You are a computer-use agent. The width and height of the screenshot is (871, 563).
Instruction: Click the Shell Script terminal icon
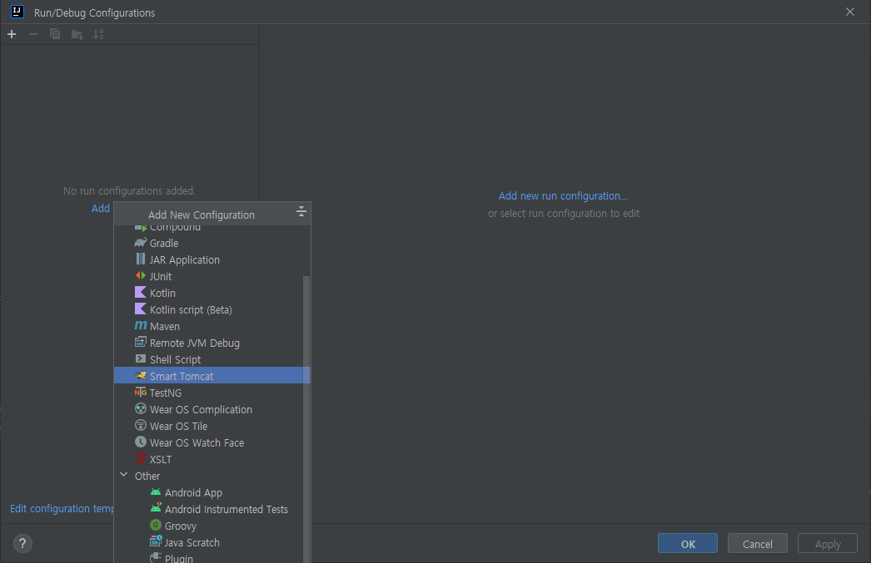click(141, 359)
